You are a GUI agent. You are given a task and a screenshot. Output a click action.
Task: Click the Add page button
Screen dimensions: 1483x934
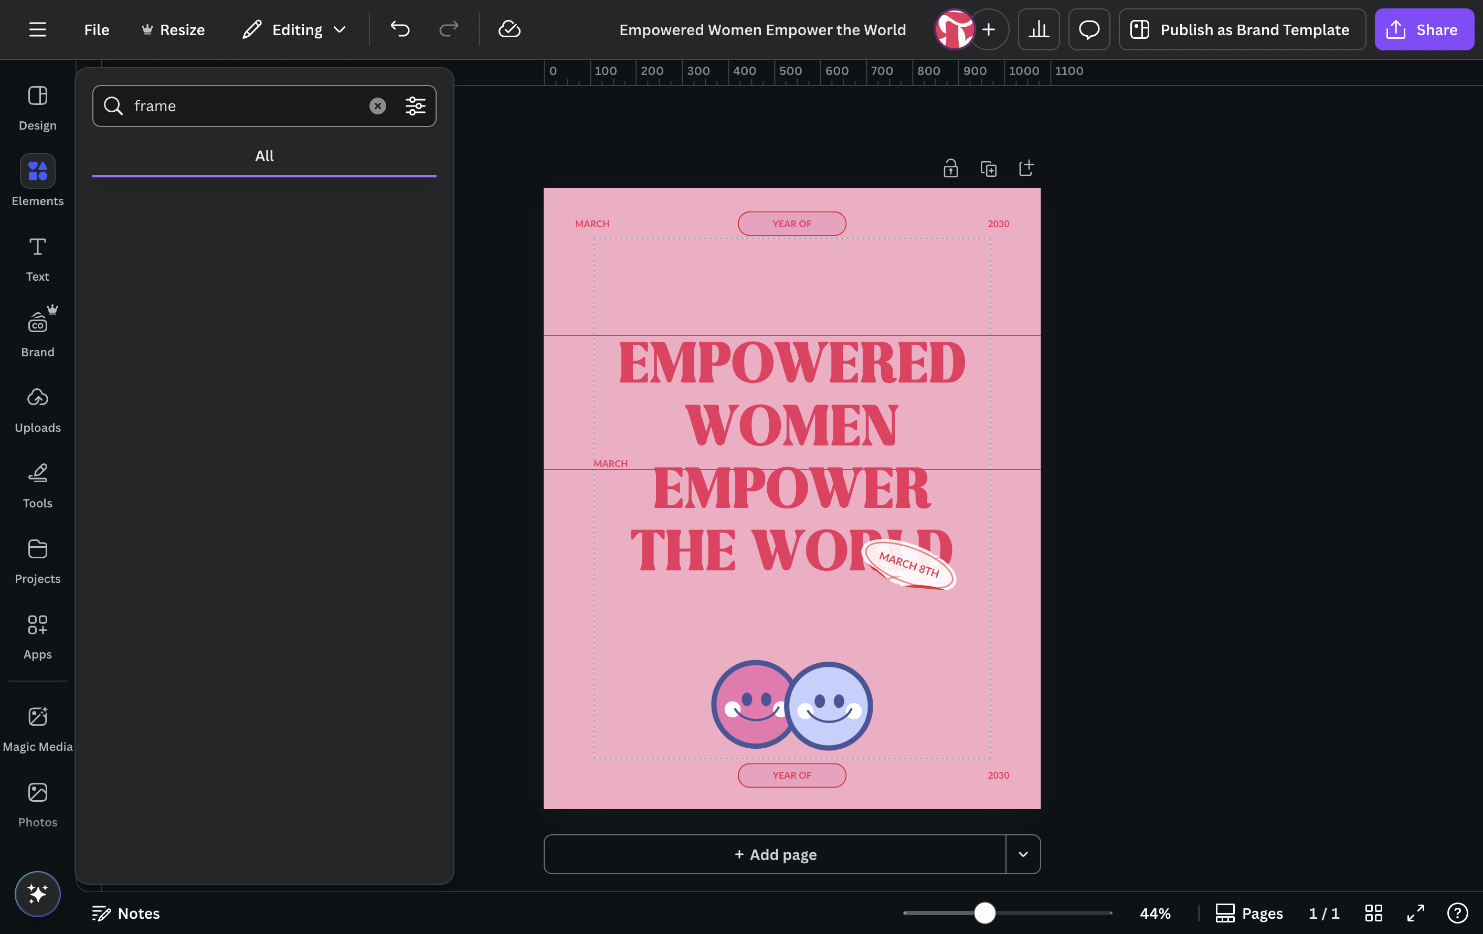[x=775, y=854]
